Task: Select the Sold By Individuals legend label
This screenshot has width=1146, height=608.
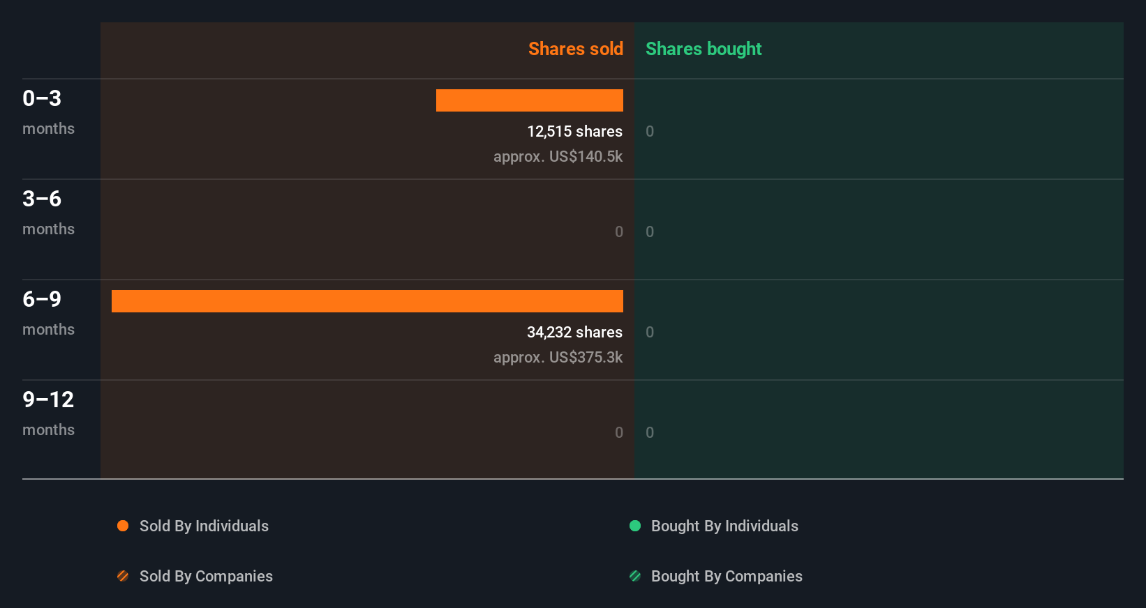Action: click(204, 526)
